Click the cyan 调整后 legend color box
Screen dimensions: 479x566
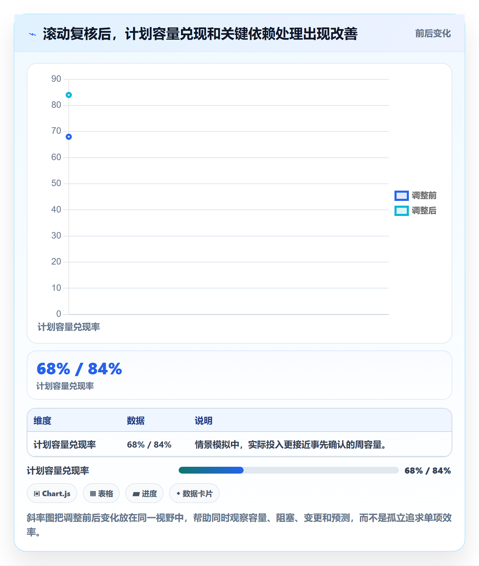click(401, 210)
